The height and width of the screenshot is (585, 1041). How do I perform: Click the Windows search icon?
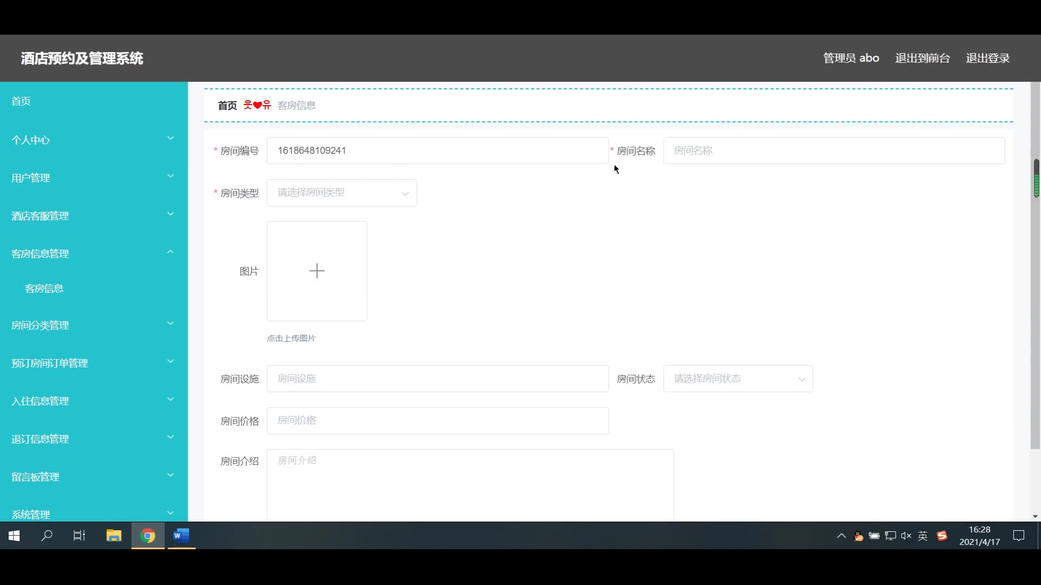click(x=47, y=536)
